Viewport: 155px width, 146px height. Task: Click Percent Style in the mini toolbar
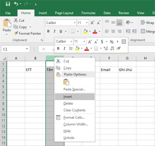[x=112, y=42]
